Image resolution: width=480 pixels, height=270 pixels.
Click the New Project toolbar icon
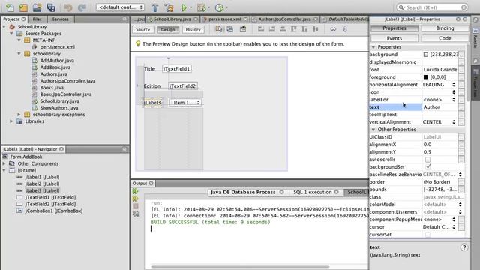click(23, 7)
